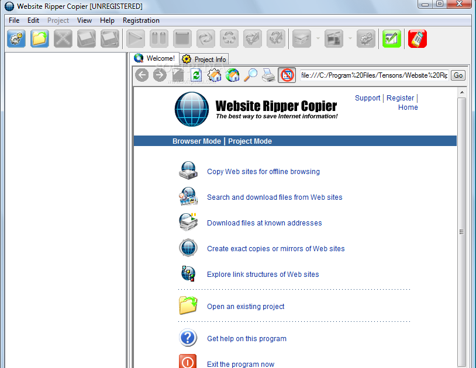Open dropdown arrow beside greyed book icon
The image size is (476, 368).
pos(318,39)
